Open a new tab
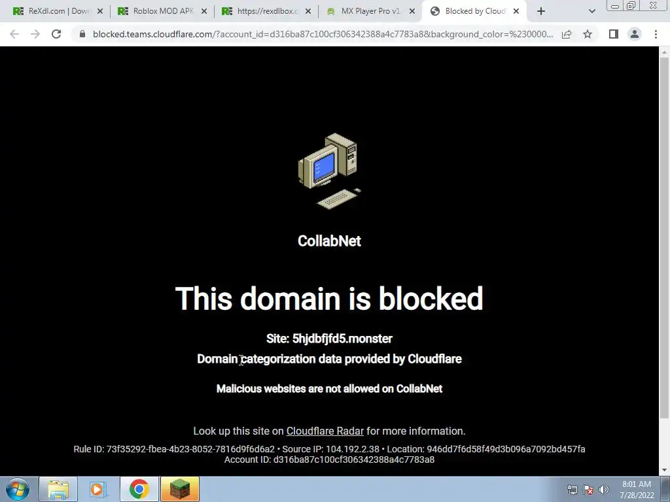The width and height of the screenshot is (670, 502). [x=541, y=11]
